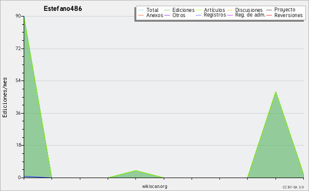Click the chart title Estefano486
The image size is (309, 191).
coord(63,9)
